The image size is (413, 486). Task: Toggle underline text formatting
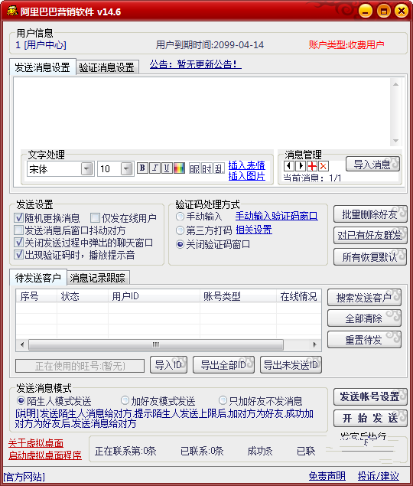(x=167, y=168)
